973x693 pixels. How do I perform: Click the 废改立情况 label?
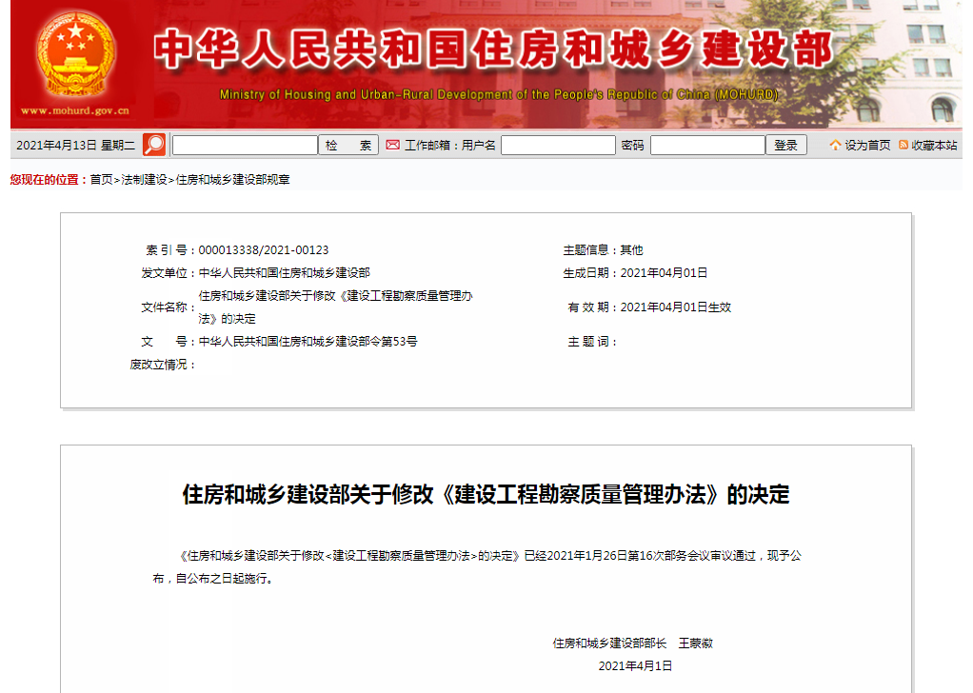tap(163, 365)
